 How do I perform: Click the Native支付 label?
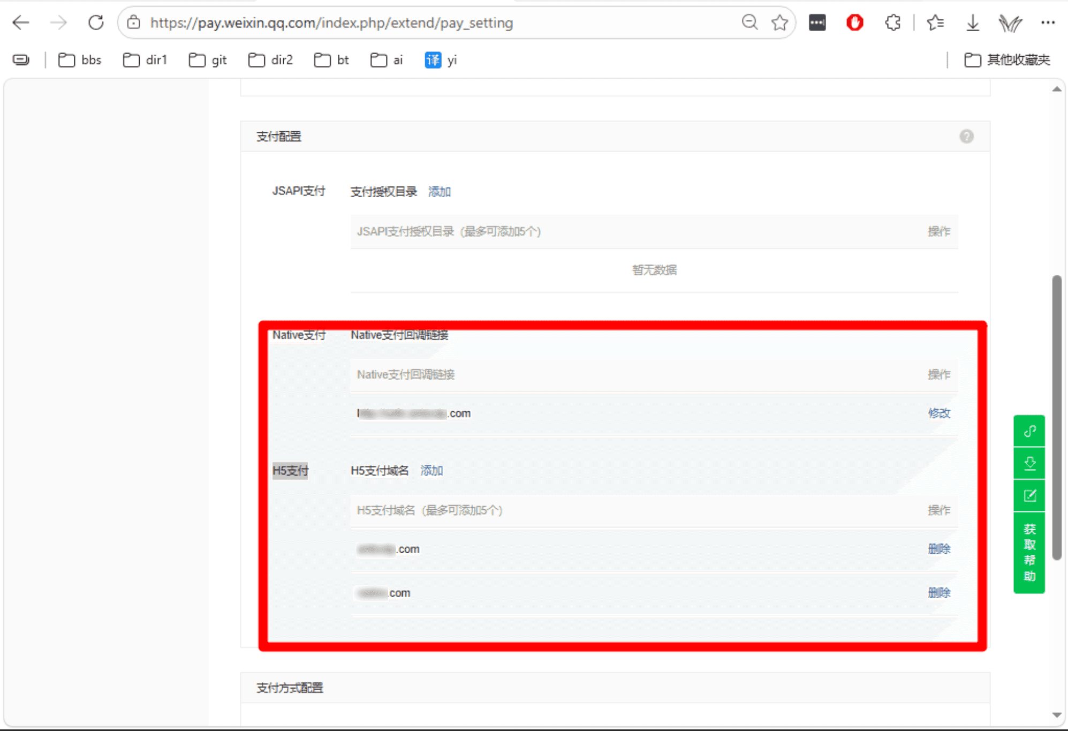click(299, 335)
